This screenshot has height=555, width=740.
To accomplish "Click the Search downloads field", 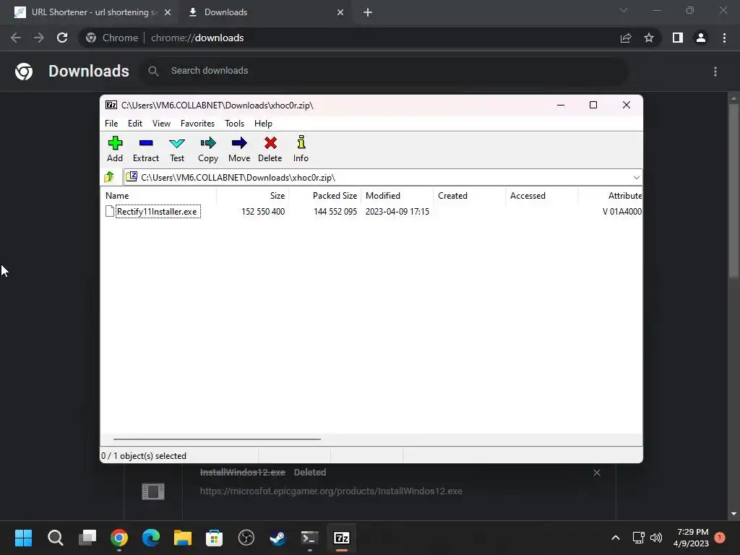I will point(384,71).
